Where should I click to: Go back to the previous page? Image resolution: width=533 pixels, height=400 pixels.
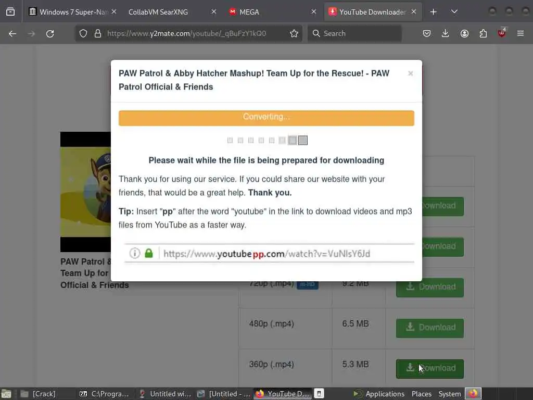click(x=12, y=33)
